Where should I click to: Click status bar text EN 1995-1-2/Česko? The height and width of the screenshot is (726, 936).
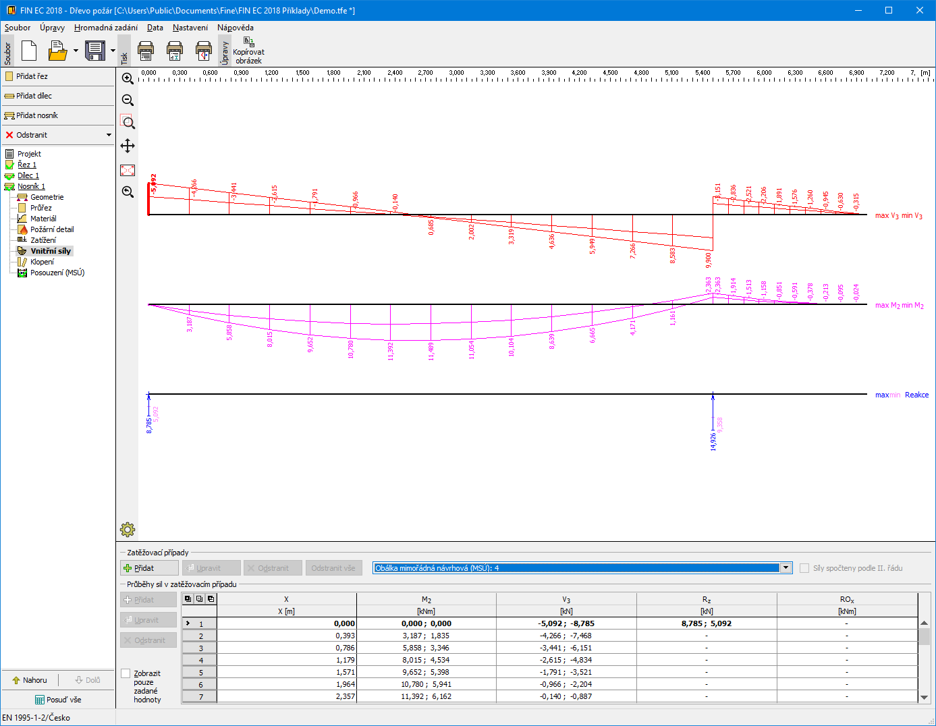(36, 718)
